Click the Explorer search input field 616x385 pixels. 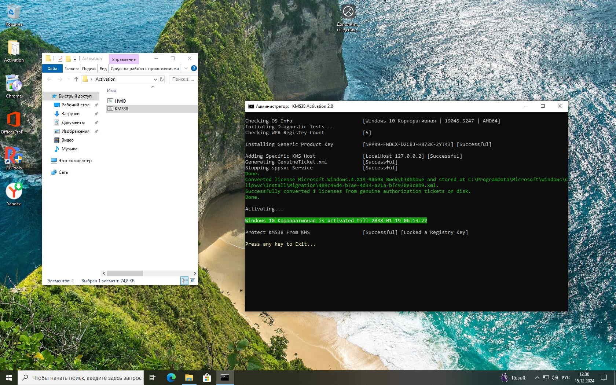coord(183,79)
